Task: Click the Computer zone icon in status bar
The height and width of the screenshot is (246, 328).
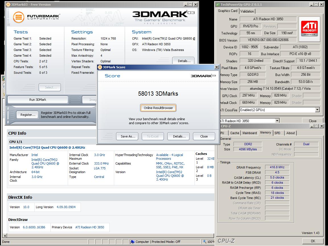Action: [x=132, y=242]
